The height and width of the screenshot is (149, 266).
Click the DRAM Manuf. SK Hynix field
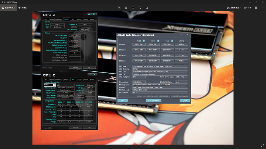[65, 93]
